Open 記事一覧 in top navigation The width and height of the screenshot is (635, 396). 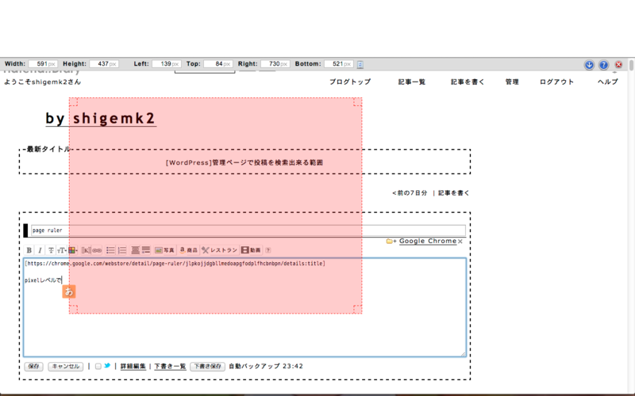pos(412,82)
